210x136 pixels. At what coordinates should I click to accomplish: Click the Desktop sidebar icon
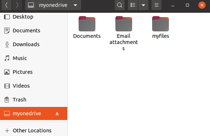point(7,17)
